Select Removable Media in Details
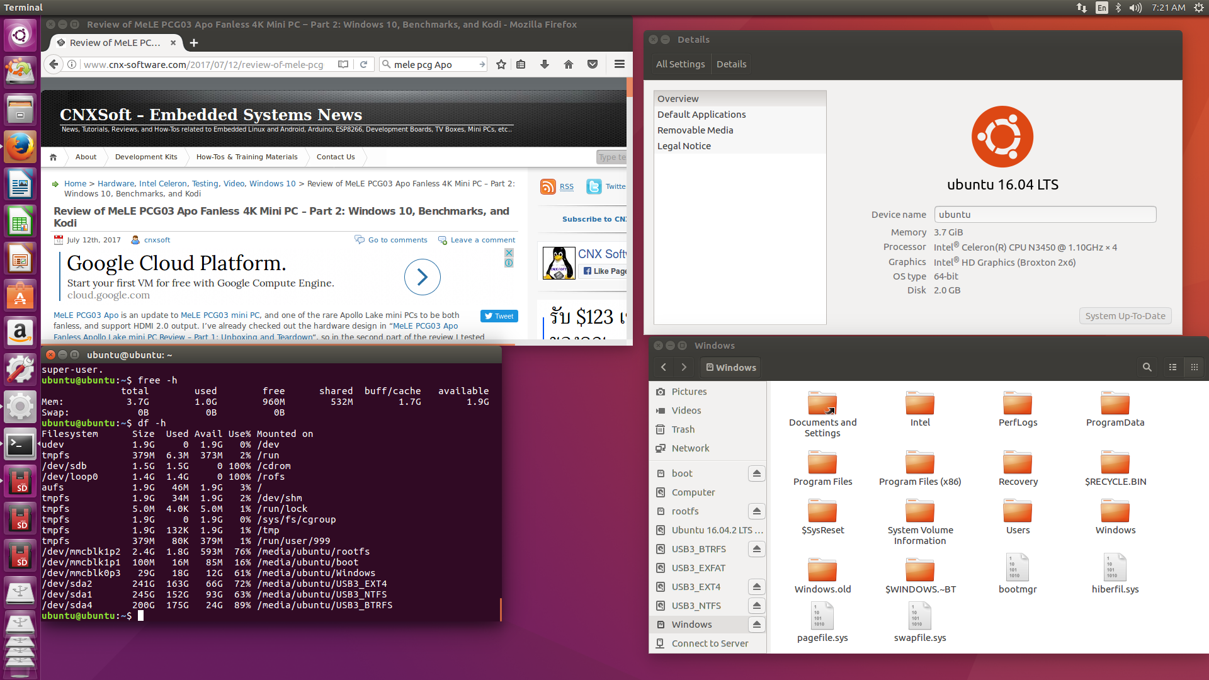 [x=740, y=130]
